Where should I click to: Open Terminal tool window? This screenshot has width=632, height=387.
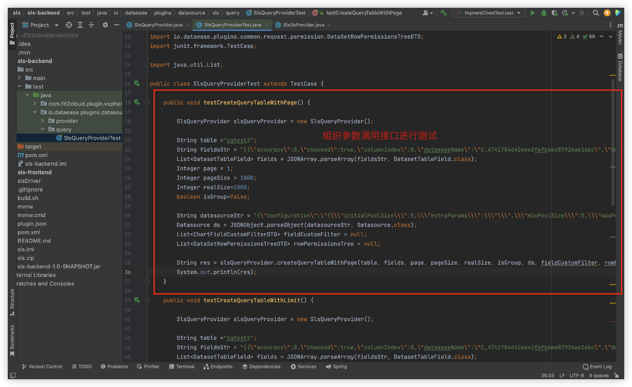[x=182, y=366]
